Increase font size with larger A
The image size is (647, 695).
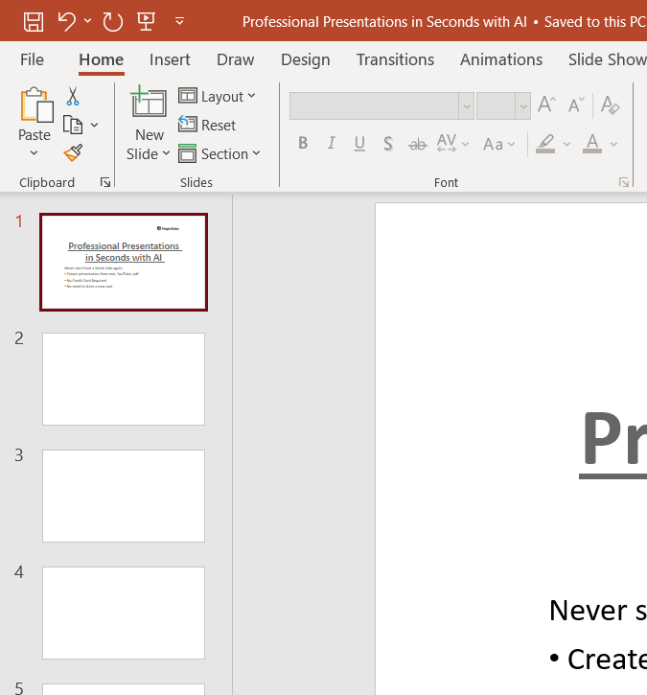click(x=546, y=105)
